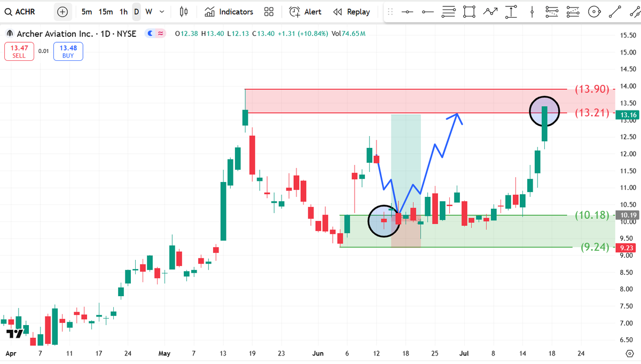Grab the drawing favorites toolbar drag handle
This screenshot has height=364, width=641.
390,12
